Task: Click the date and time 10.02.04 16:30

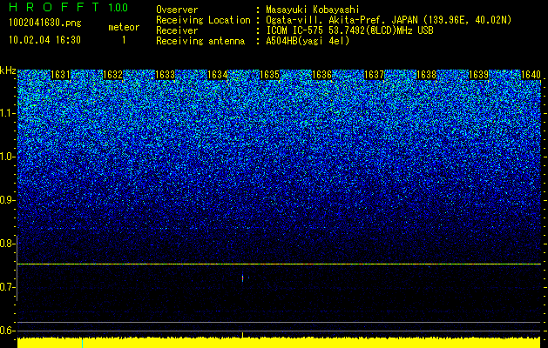Action: pos(44,40)
